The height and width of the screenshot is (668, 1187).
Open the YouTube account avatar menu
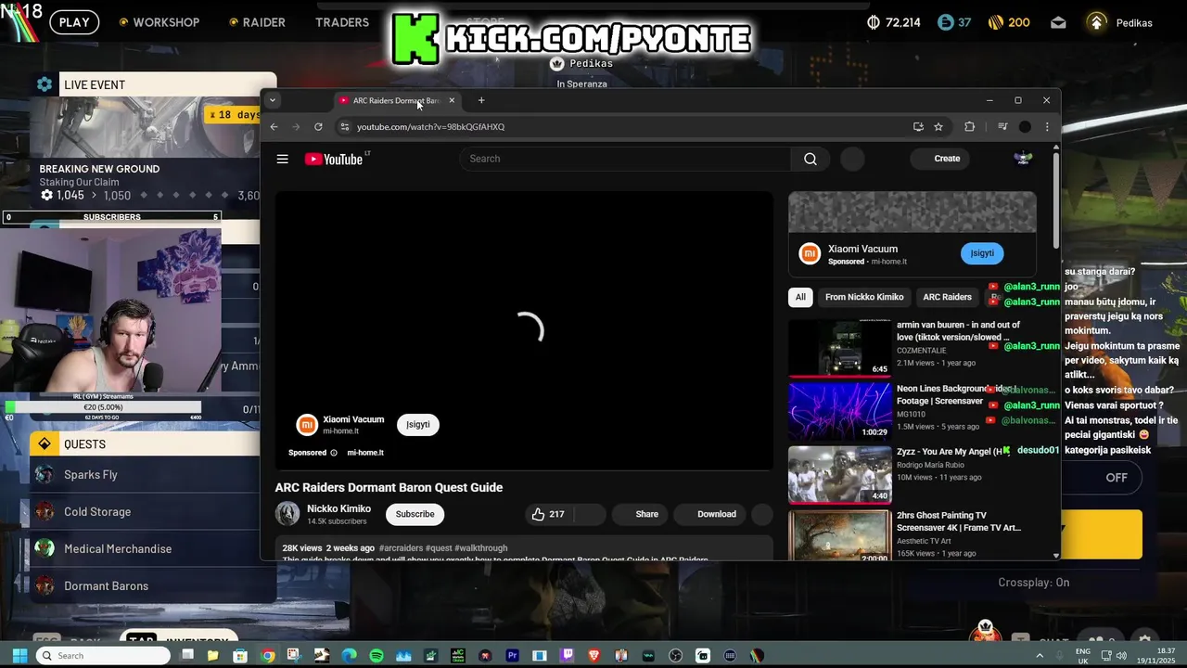(1023, 159)
